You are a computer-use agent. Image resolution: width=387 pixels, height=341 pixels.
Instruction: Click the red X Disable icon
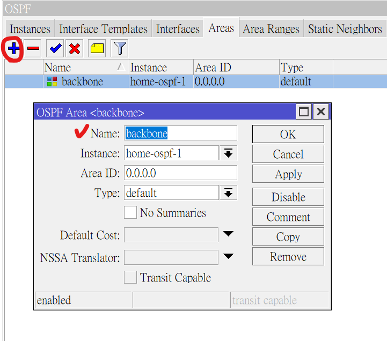75,49
